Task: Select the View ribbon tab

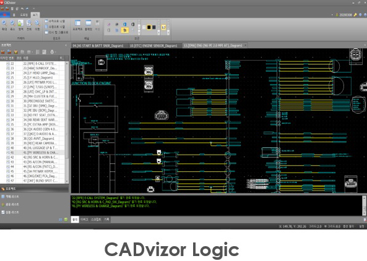Action: click(35, 15)
